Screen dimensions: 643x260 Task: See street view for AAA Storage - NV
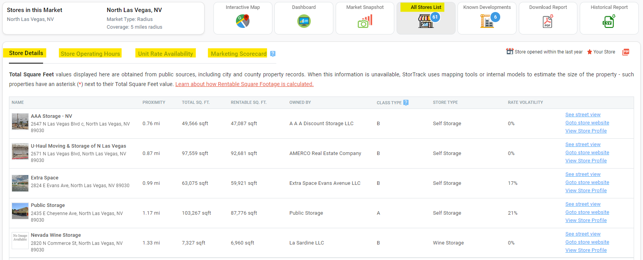coord(583,115)
